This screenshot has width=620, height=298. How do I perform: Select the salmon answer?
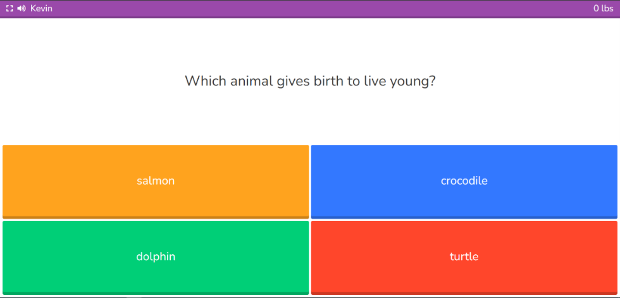pyautogui.click(x=156, y=181)
